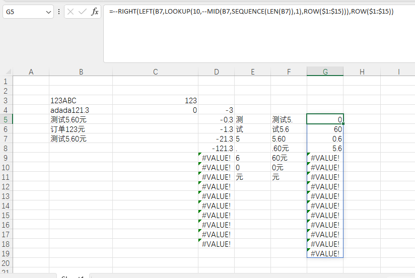
Task: Select column E header
Action: pos(252,72)
